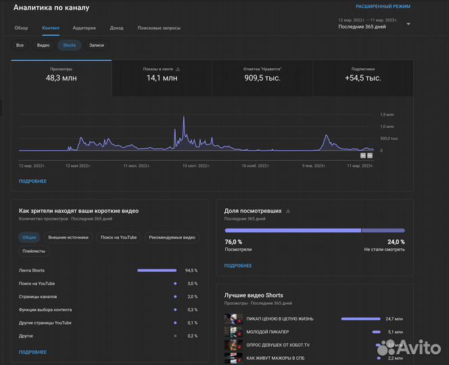Switch to the Поисковые запросы tab
Screen dimensions: 449x365
pyautogui.click(x=159, y=28)
